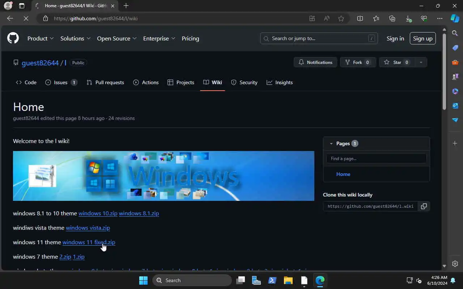Download windows 11 fixed.zip
The height and width of the screenshot is (289, 463).
[x=89, y=242]
